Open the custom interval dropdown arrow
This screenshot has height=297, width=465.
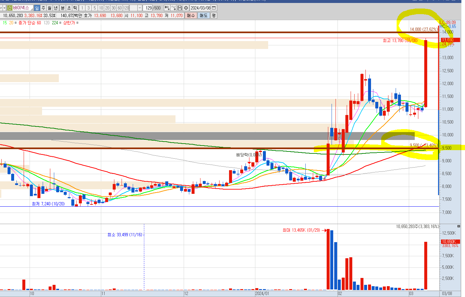click(x=140, y=8)
